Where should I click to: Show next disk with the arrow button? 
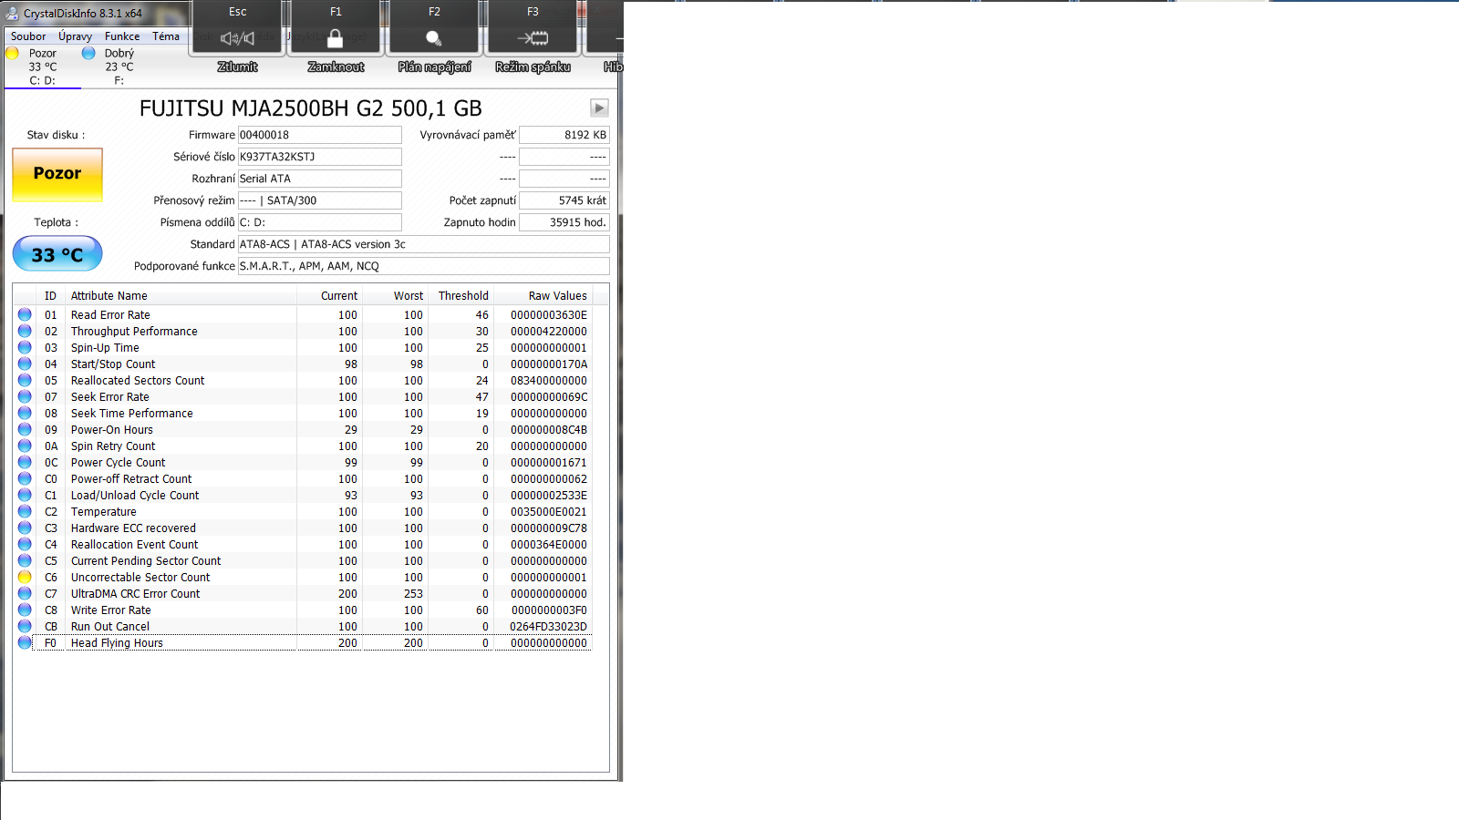click(599, 108)
